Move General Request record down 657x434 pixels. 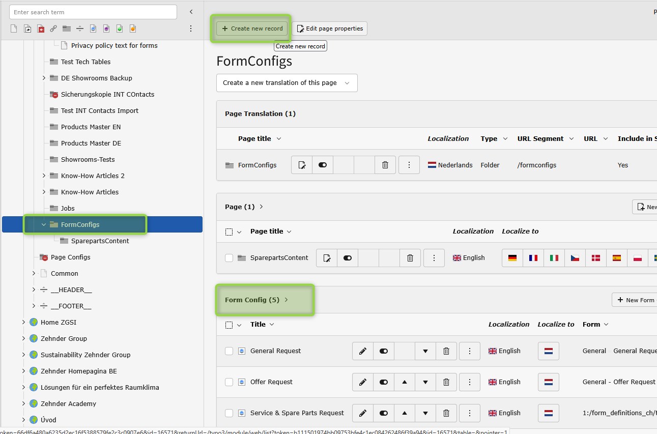425,351
